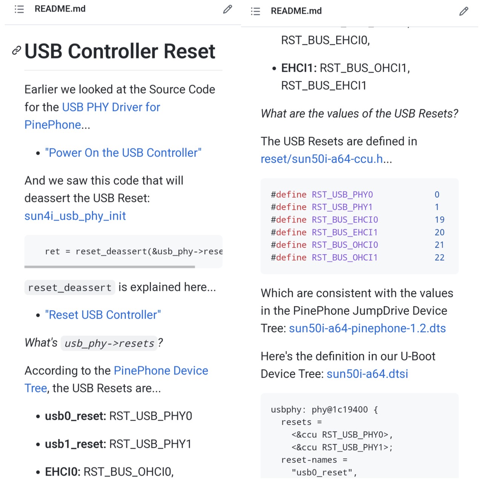
Task: Open table of contents in right README pane
Action: point(255,11)
